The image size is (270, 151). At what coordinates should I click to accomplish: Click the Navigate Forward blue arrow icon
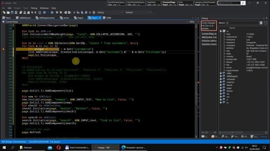point(52,13)
